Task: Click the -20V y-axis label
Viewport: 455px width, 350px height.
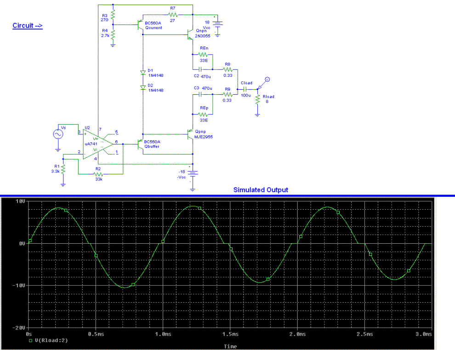Action: 18,327
